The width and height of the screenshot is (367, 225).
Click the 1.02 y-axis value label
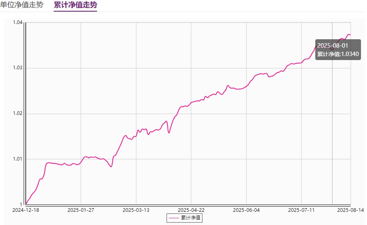17,114
